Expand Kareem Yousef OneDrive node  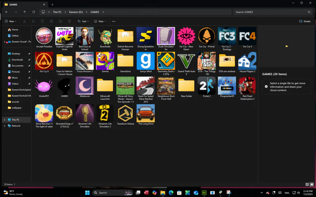point(5,42)
